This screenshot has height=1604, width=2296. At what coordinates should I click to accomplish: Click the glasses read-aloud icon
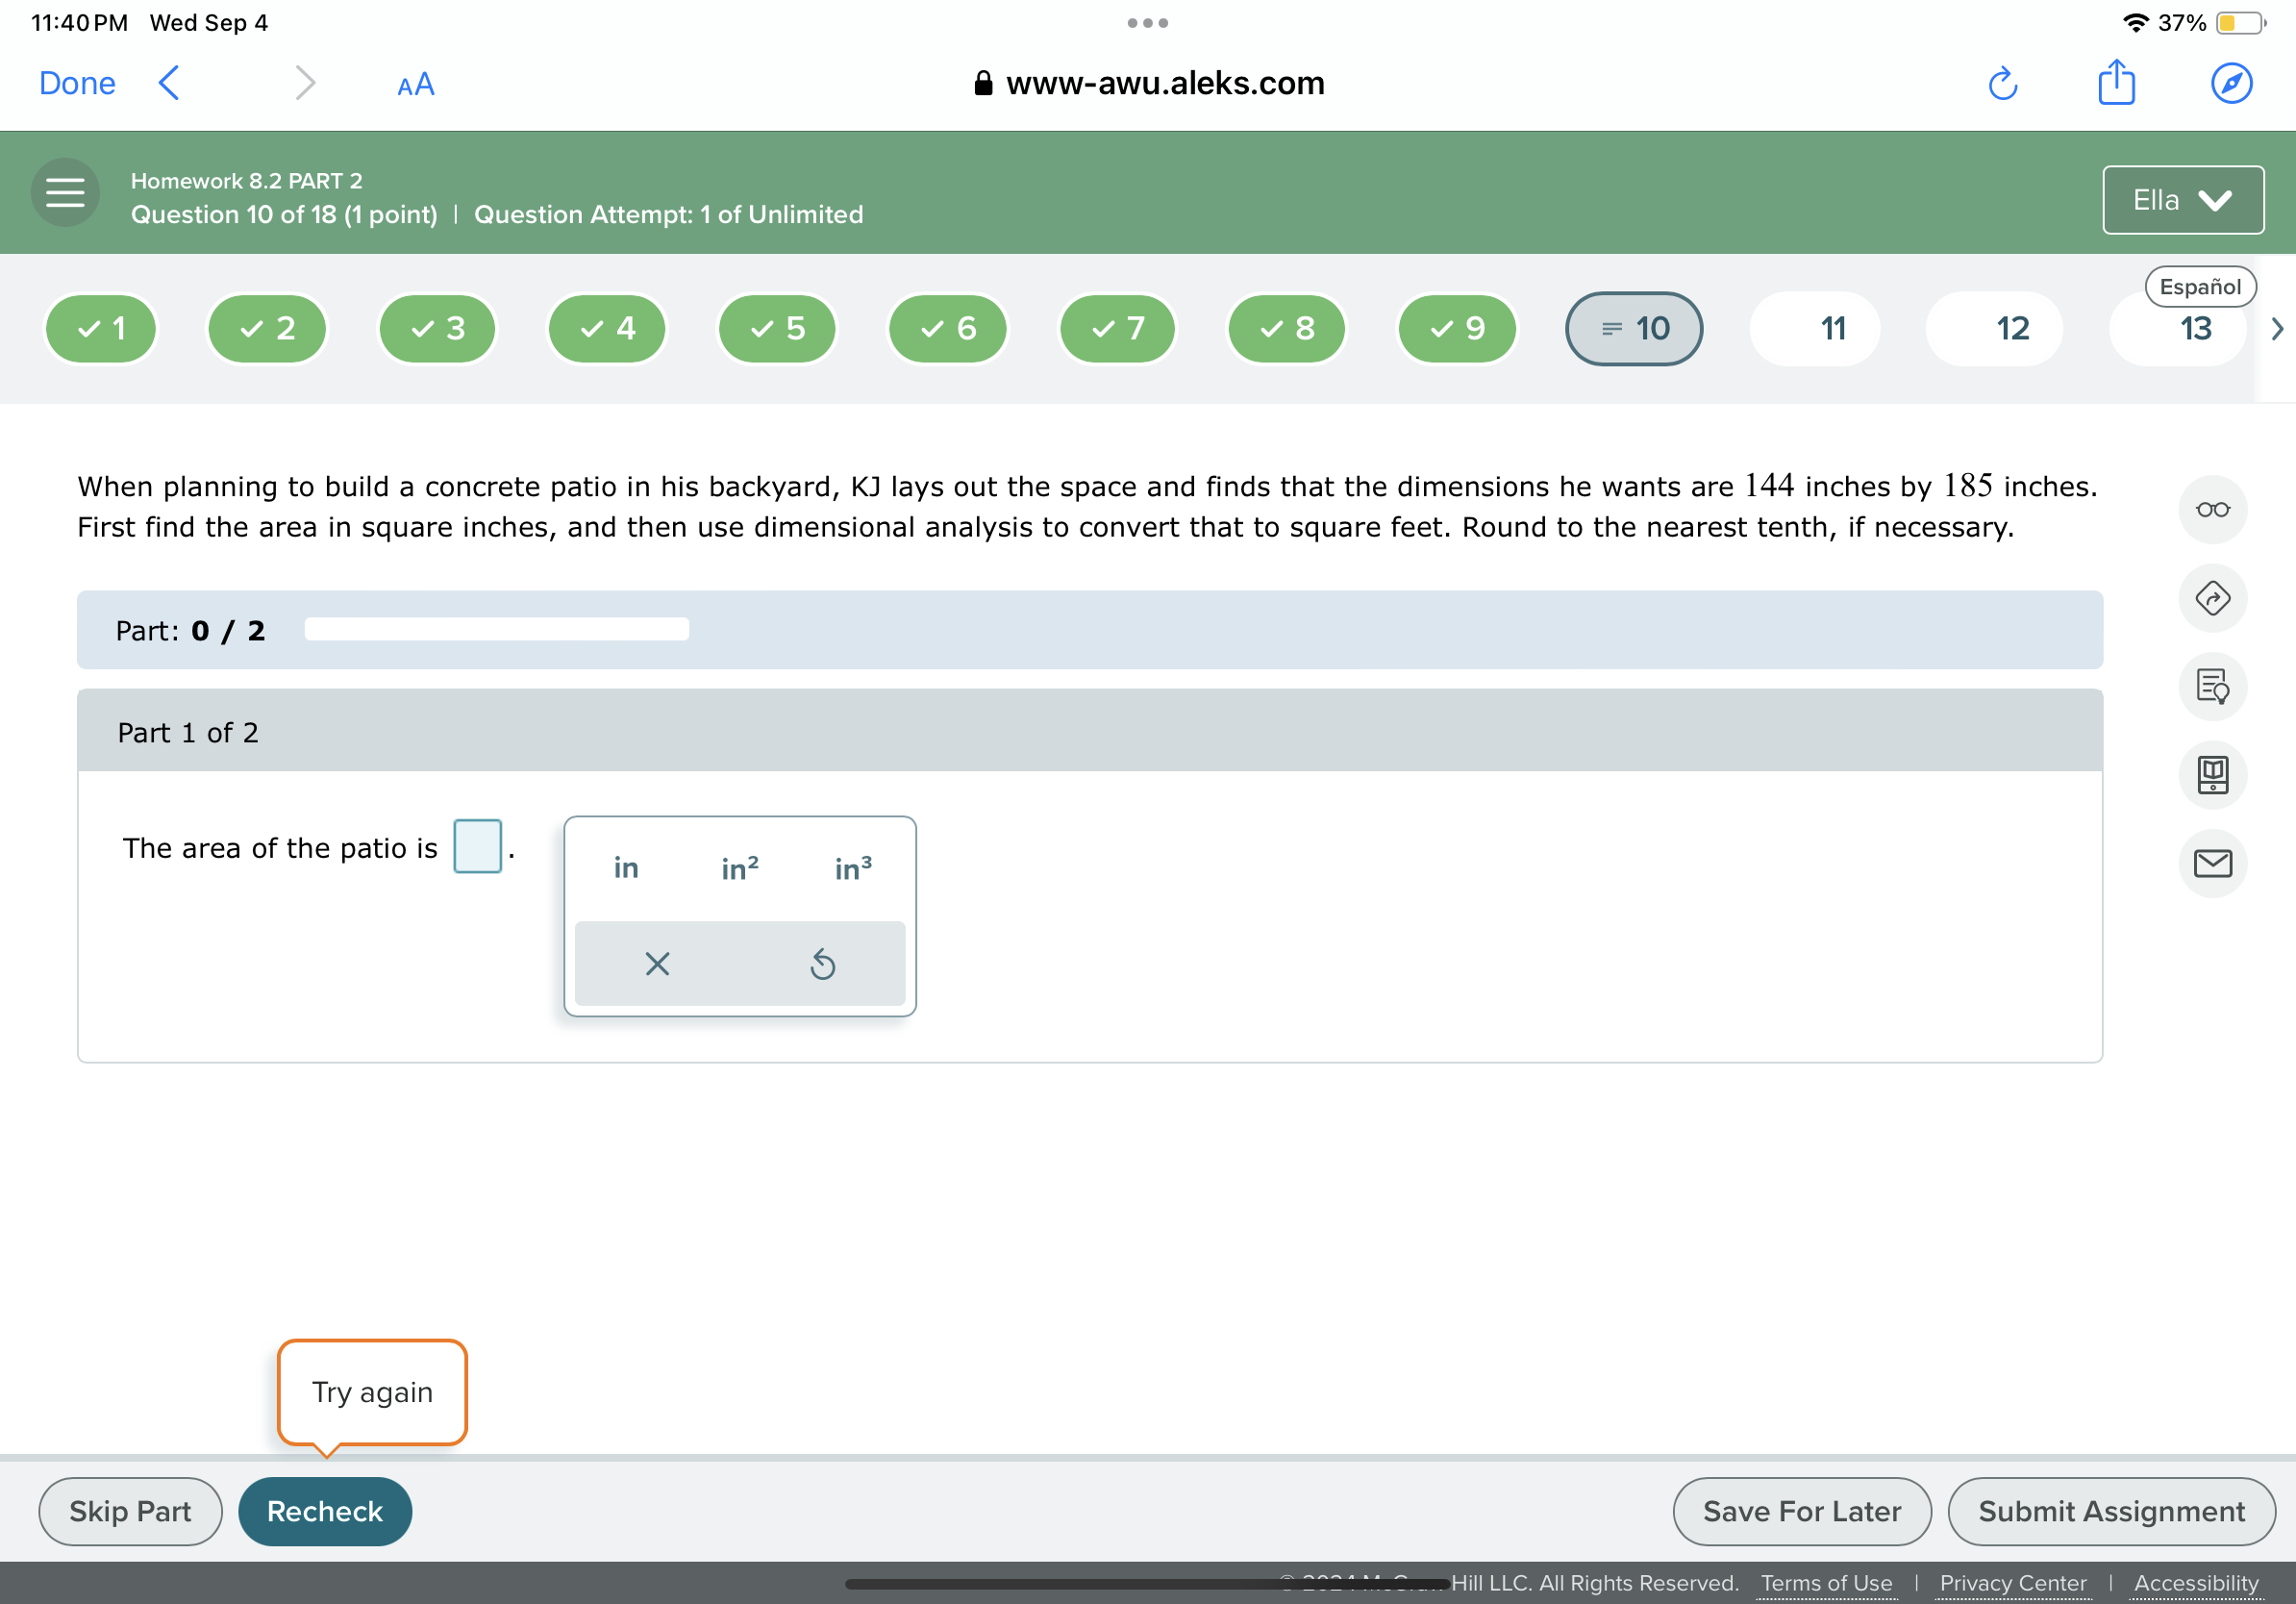click(2211, 510)
